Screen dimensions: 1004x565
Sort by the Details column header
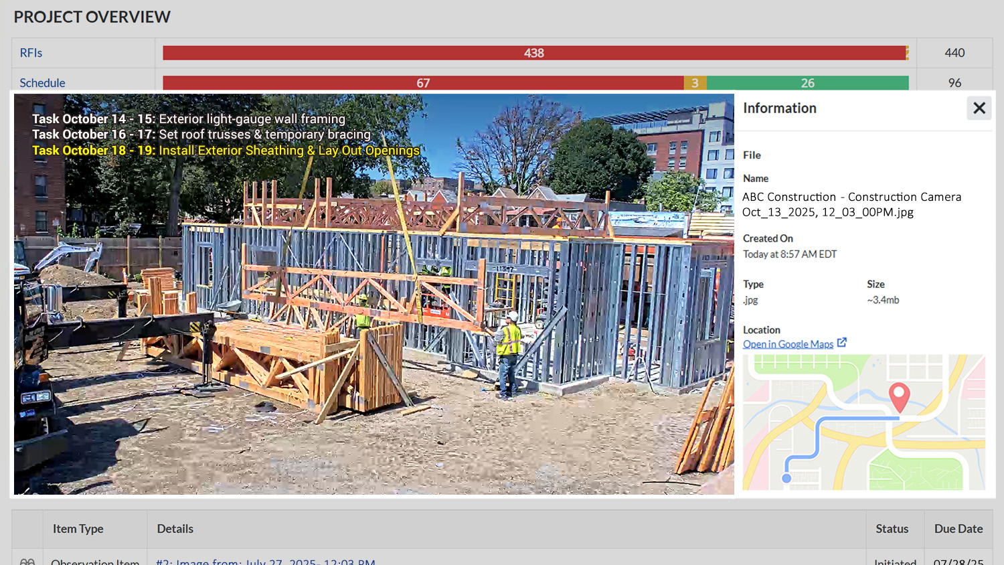[x=175, y=529]
